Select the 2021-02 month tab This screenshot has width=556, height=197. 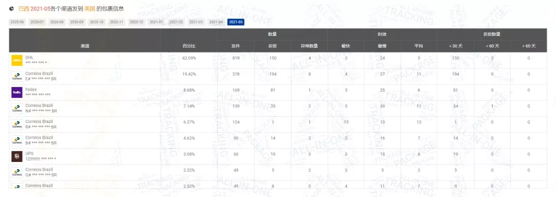[176, 22]
